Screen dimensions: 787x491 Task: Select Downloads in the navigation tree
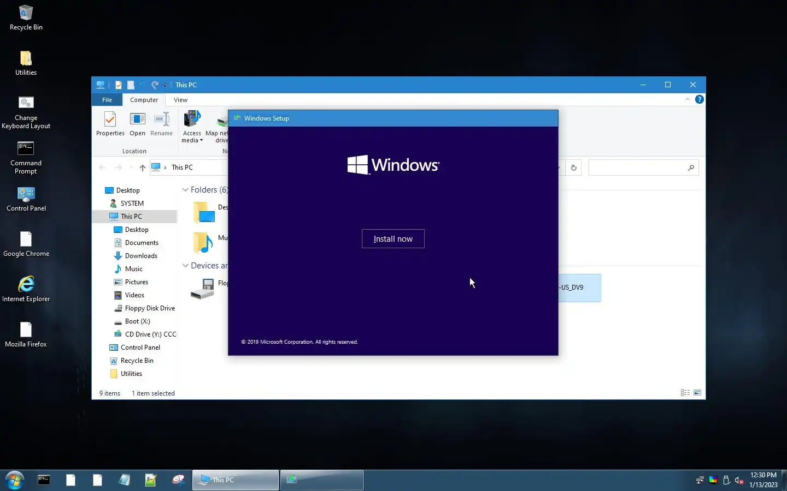coord(141,256)
